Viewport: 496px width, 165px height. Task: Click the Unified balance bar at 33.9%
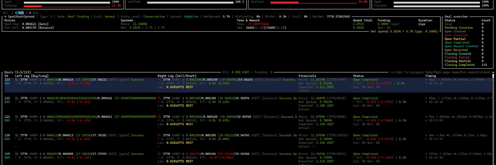[x=313, y=2]
